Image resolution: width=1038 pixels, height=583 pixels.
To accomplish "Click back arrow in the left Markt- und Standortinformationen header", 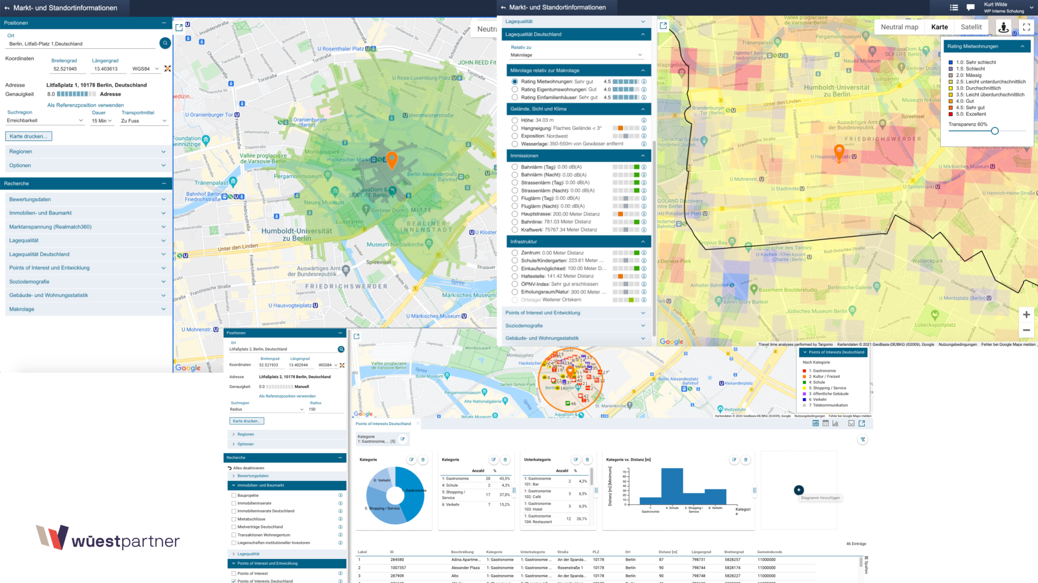I will pos(7,8).
